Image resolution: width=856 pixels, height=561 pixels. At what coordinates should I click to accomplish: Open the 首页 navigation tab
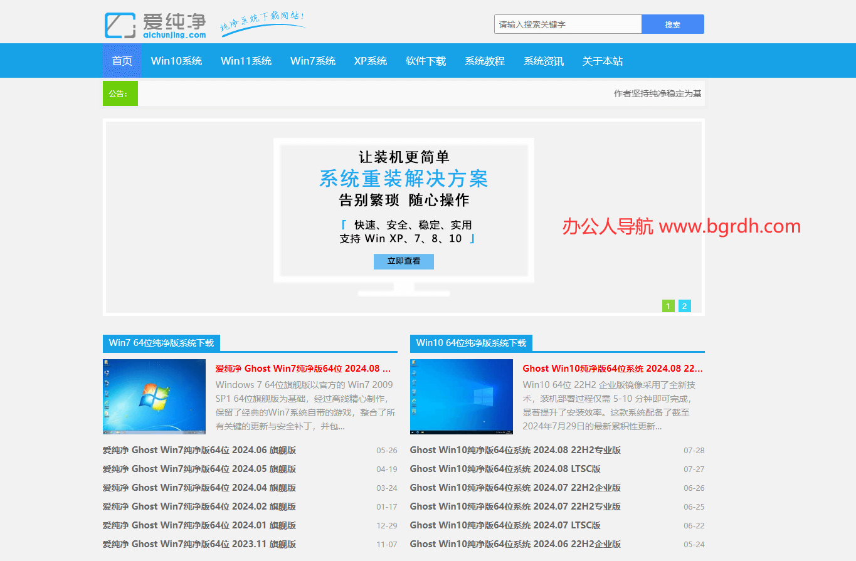click(122, 61)
